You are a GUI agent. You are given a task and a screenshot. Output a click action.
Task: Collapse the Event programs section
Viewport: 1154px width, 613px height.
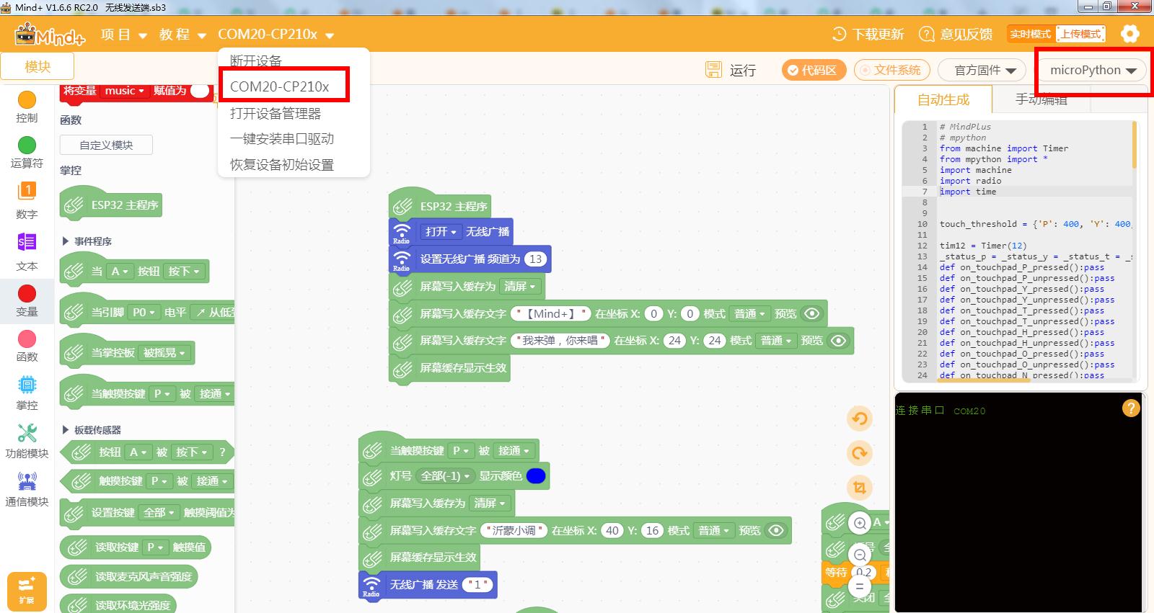point(66,241)
